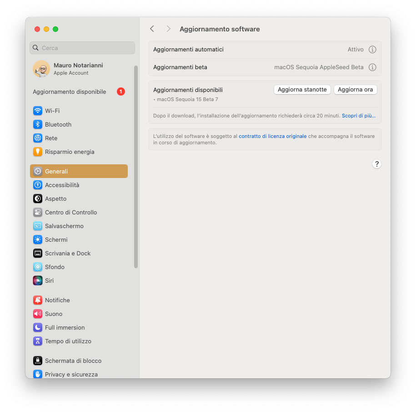Click the Aggiorna ora button
Screen dimensions: 416x412
click(355, 90)
